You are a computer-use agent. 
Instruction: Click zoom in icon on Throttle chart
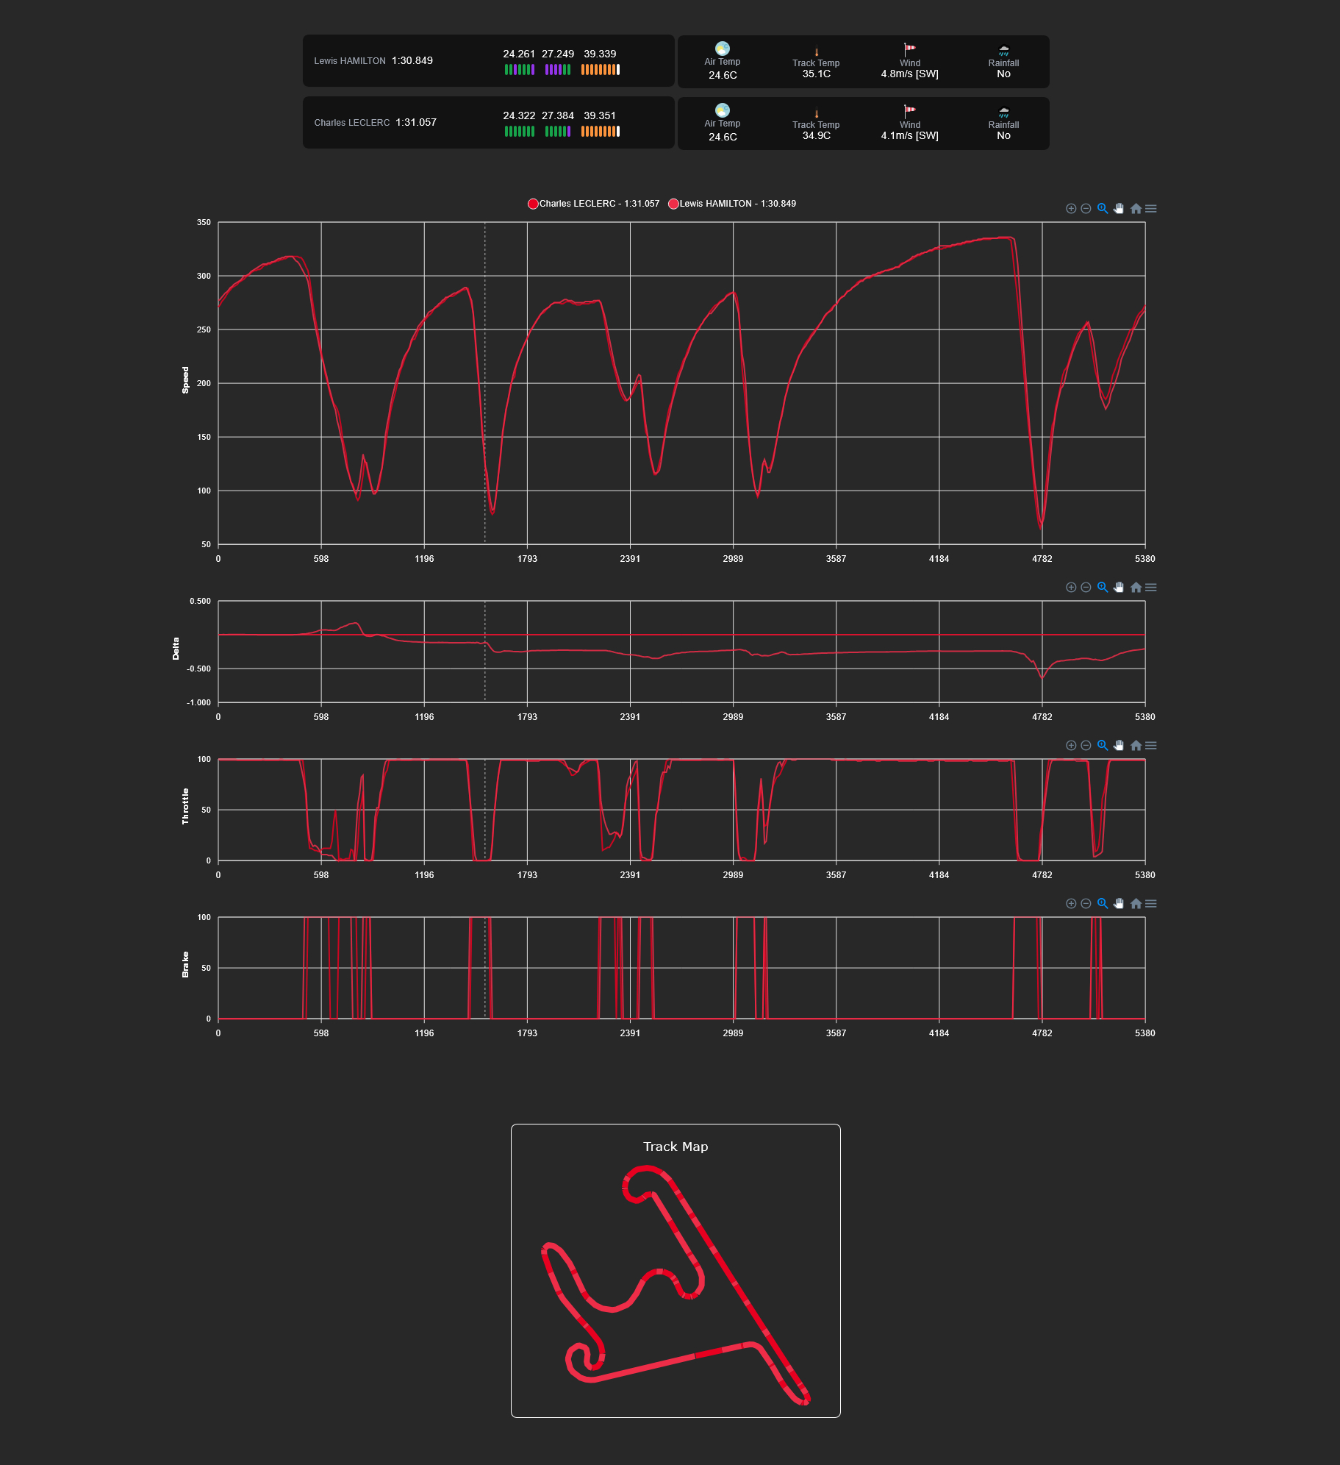coord(1071,746)
